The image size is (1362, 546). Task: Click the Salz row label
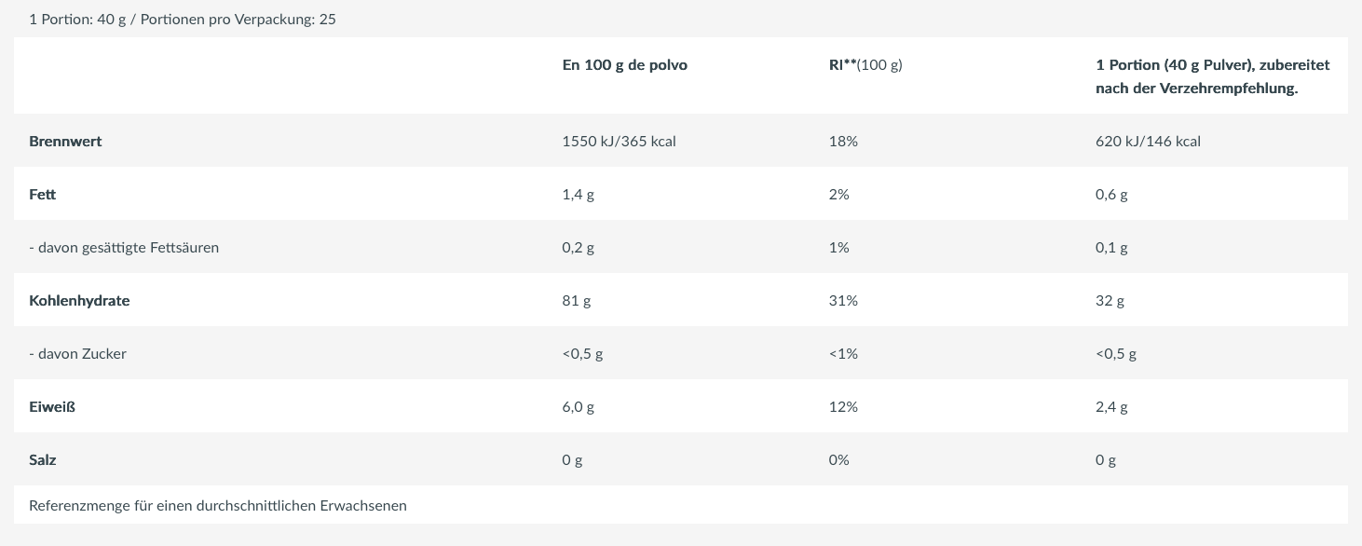click(x=43, y=460)
